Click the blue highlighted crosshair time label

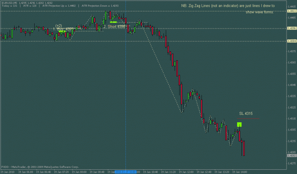pos(125,172)
